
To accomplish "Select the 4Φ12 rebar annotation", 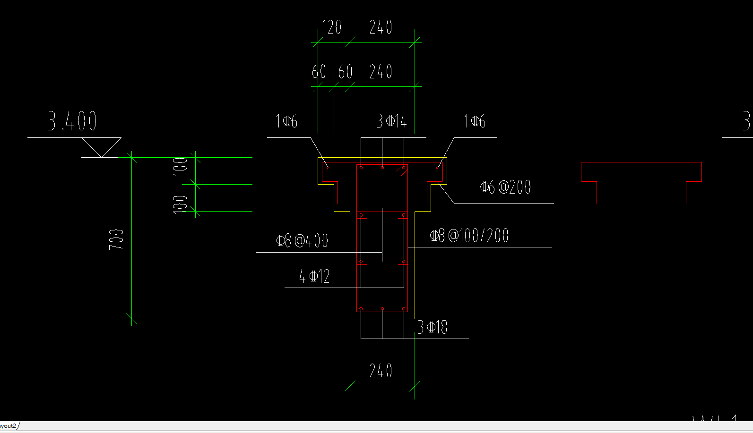I will point(314,276).
